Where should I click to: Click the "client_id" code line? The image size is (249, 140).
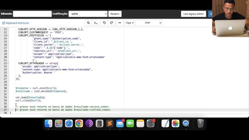click(x=53, y=42)
